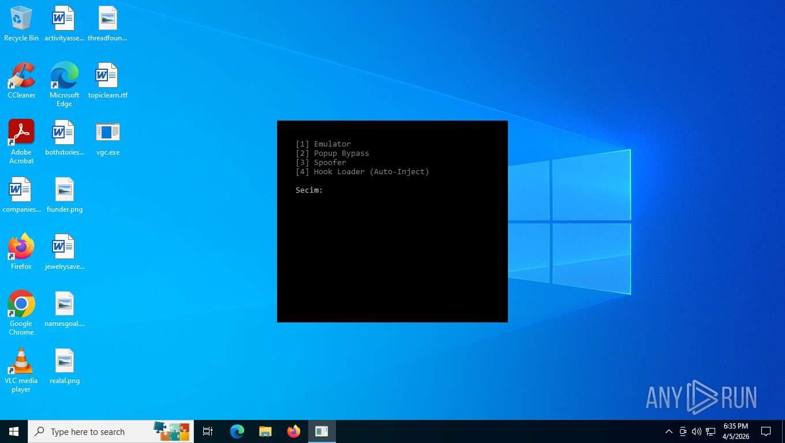The image size is (785, 443).
Task: Select the companies... Word document icon
Action: [21, 195]
